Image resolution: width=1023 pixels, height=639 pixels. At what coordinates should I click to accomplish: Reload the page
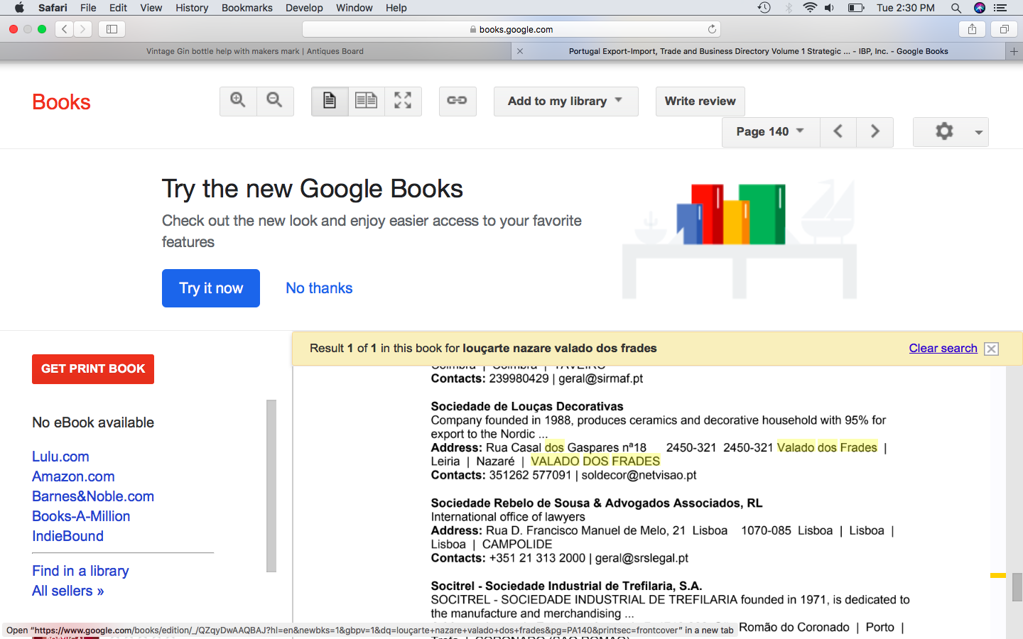[x=712, y=29]
